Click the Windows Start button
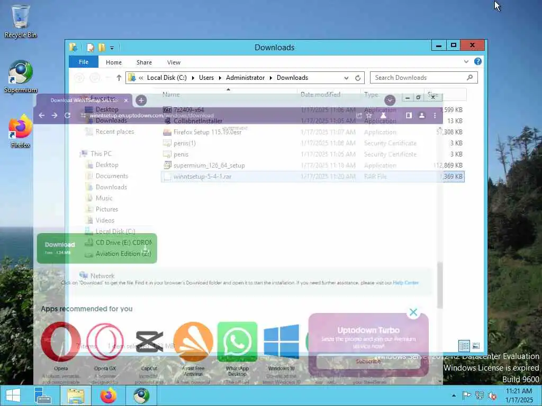 point(13,395)
